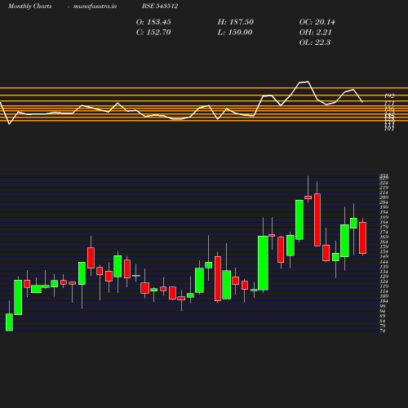This screenshot has width=408, height=408.
Task: Click the low value "L: 150.00"
Action: point(235,33)
